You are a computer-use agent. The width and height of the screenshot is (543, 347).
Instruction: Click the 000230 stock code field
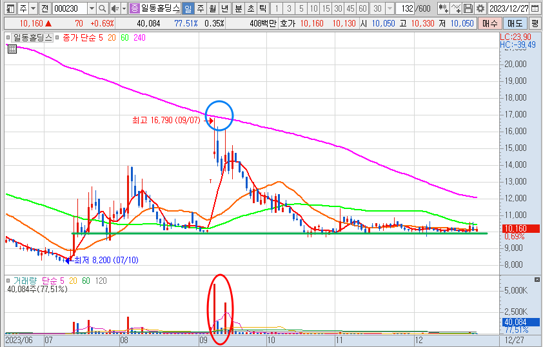70,8
